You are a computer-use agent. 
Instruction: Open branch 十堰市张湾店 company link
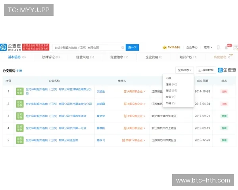click(x=56, y=116)
